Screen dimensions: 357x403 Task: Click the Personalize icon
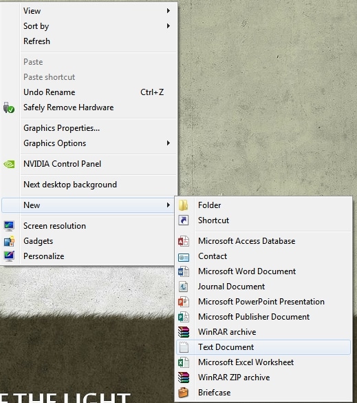click(x=9, y=256)
